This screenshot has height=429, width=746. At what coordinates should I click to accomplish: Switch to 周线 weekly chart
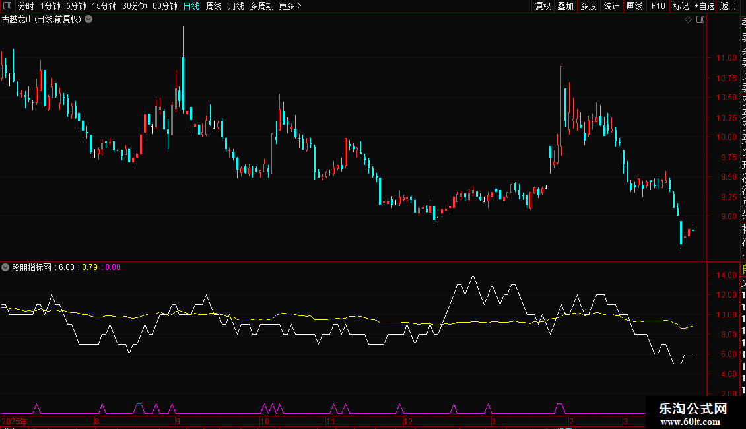click(214, 6)
